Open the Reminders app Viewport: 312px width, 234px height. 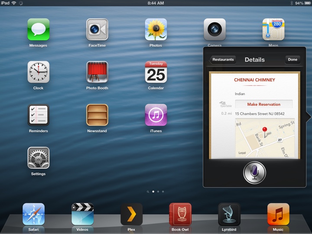click(x=39, y=115)
